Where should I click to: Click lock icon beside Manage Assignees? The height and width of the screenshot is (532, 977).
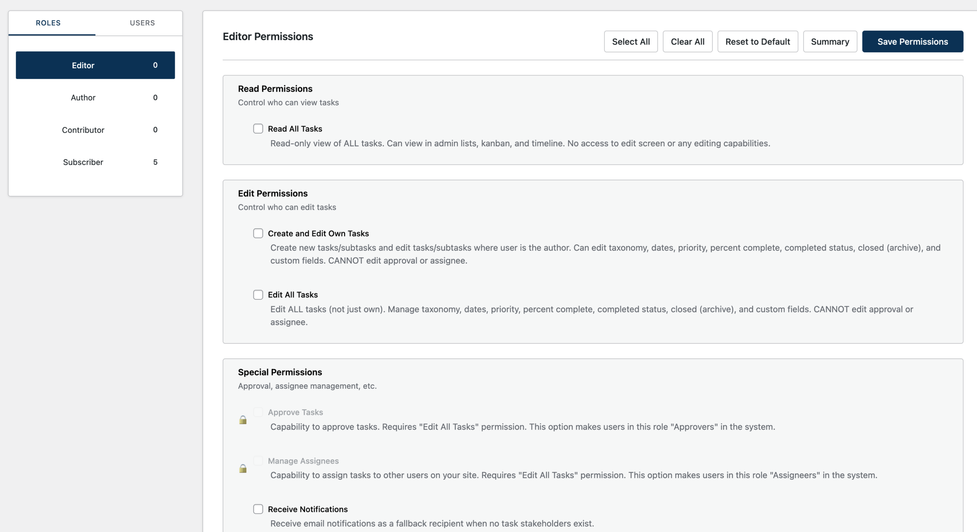point(243,469)
